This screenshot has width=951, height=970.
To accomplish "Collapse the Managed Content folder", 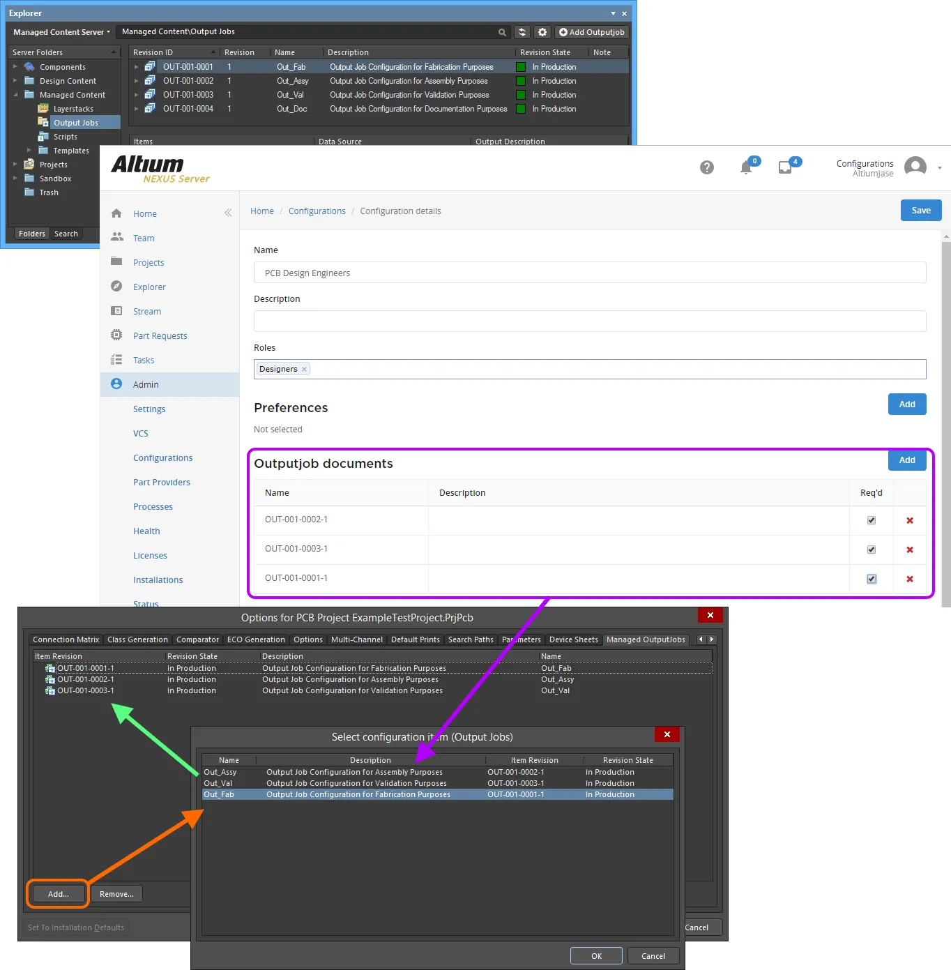I will 15,95.
